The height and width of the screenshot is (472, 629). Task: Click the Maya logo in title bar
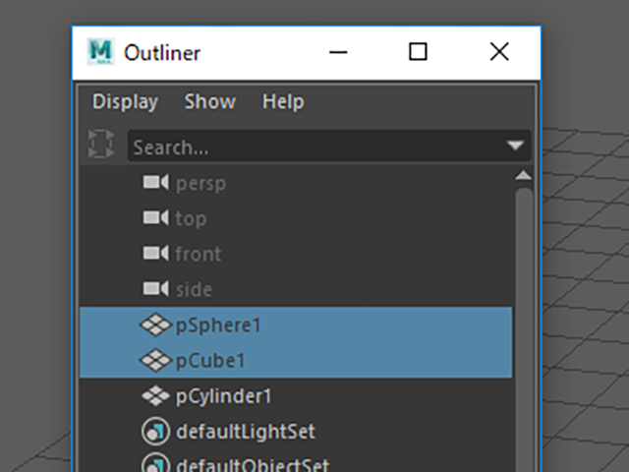coord(100,52)
